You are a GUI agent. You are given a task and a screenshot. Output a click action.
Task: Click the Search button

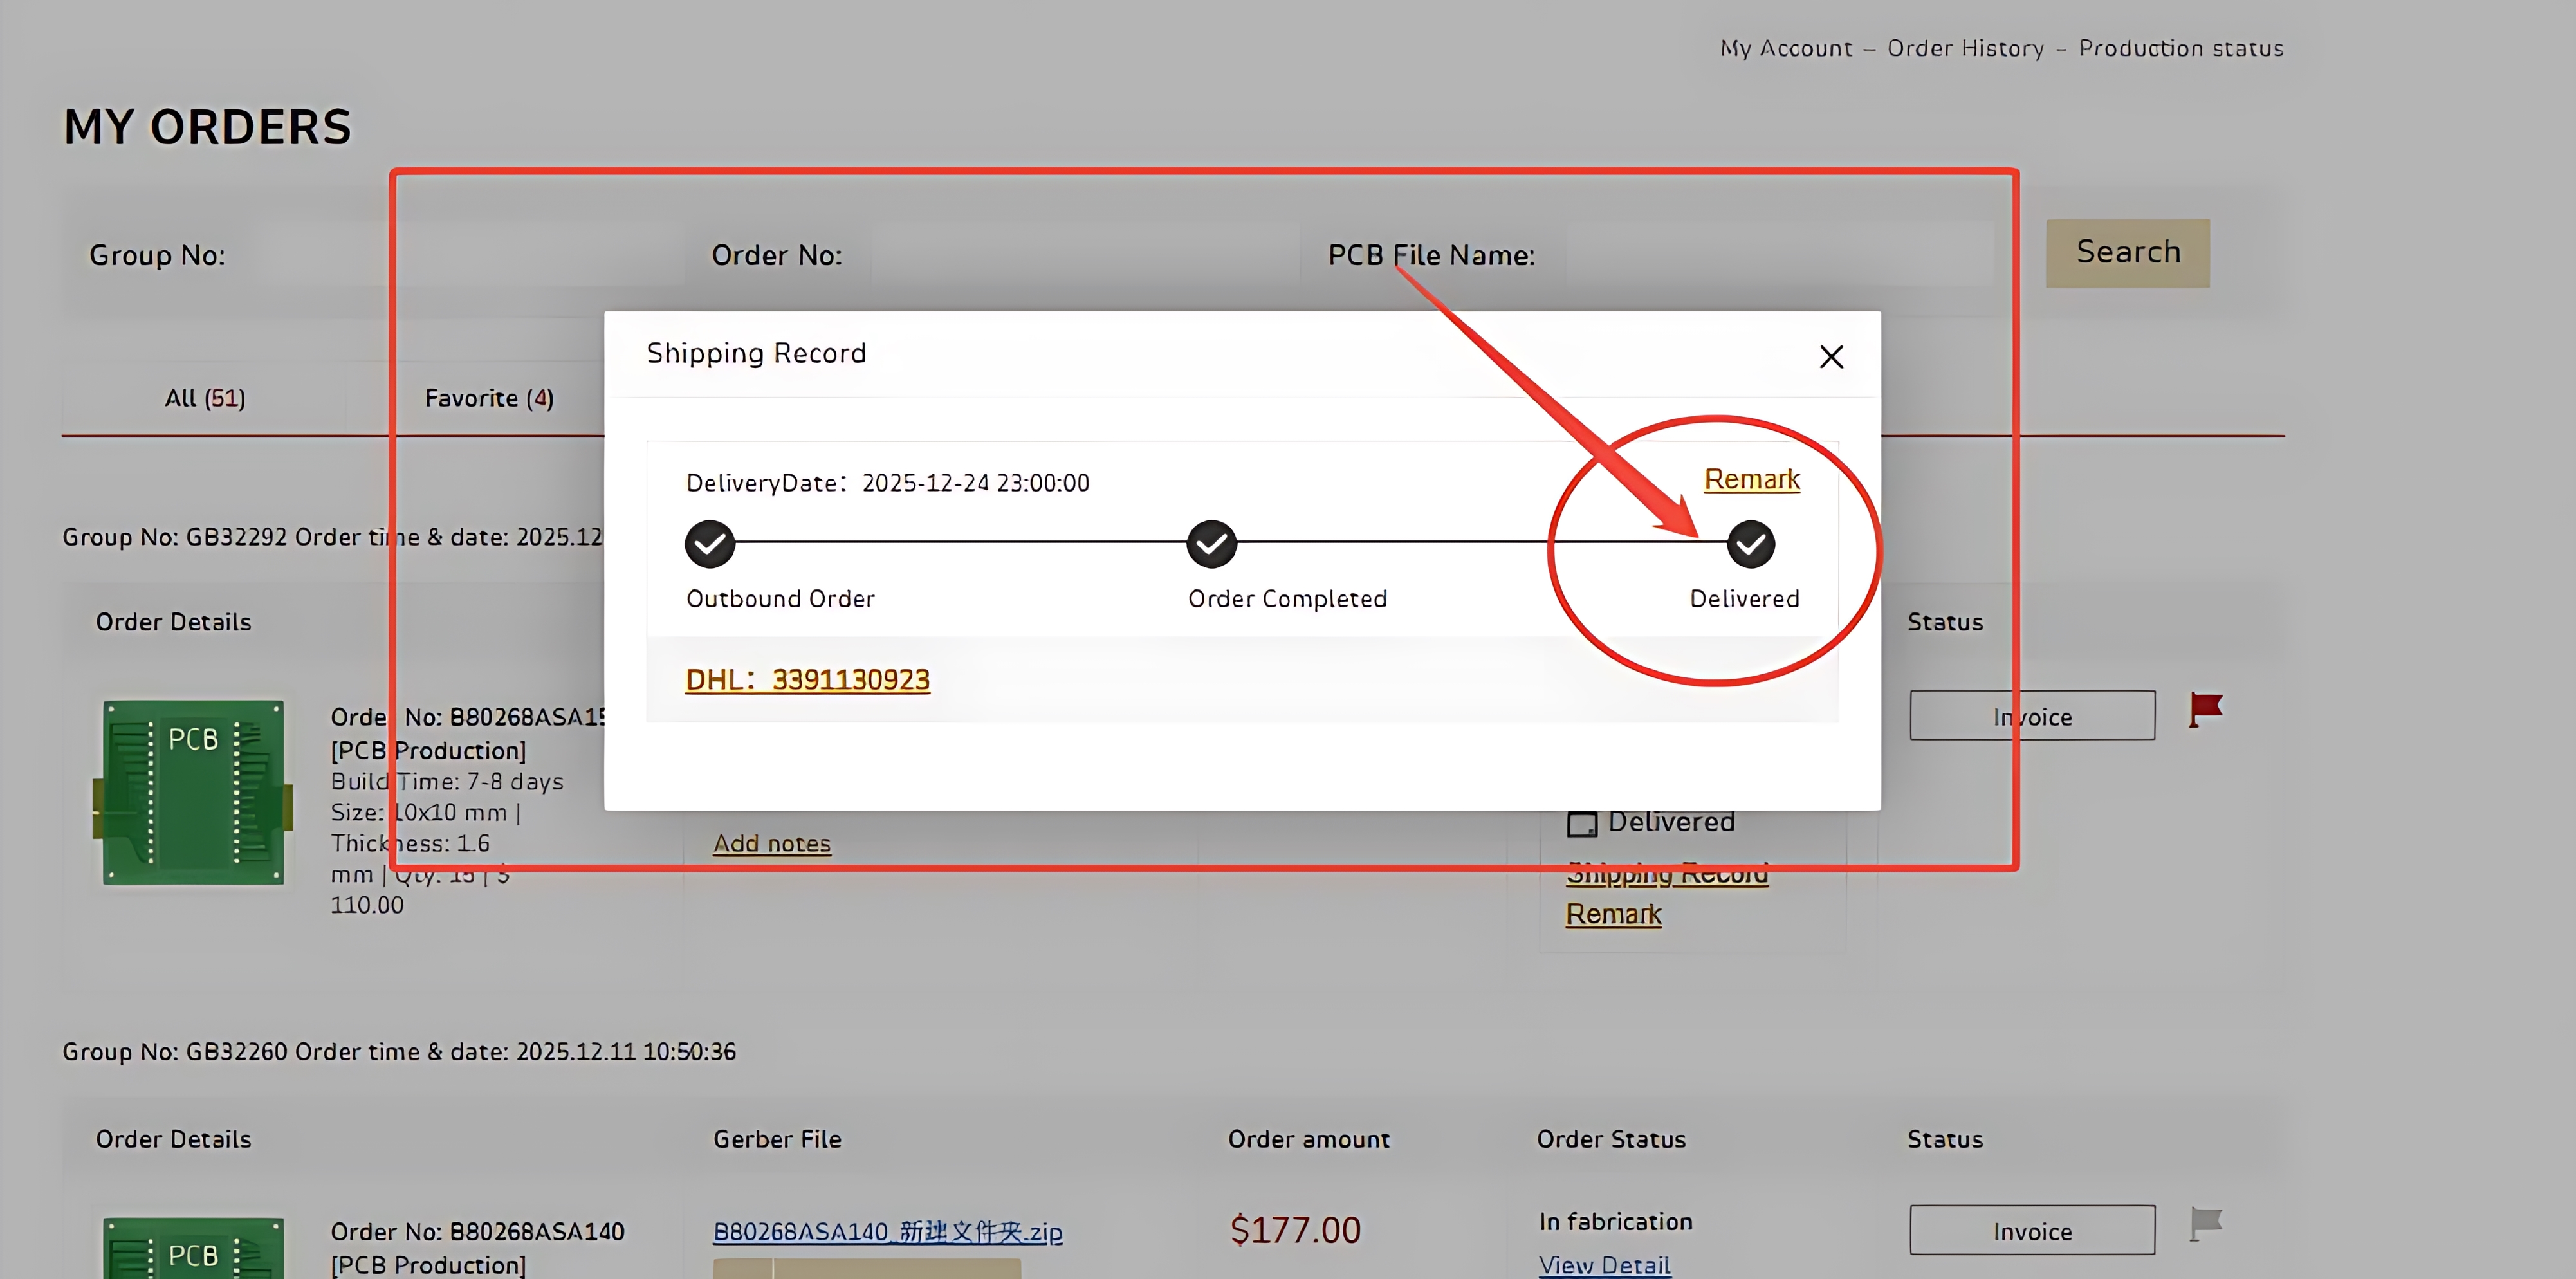[x=2127, y=253]
